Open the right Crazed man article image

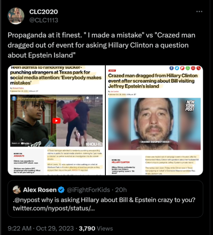(x=154, y=120)
